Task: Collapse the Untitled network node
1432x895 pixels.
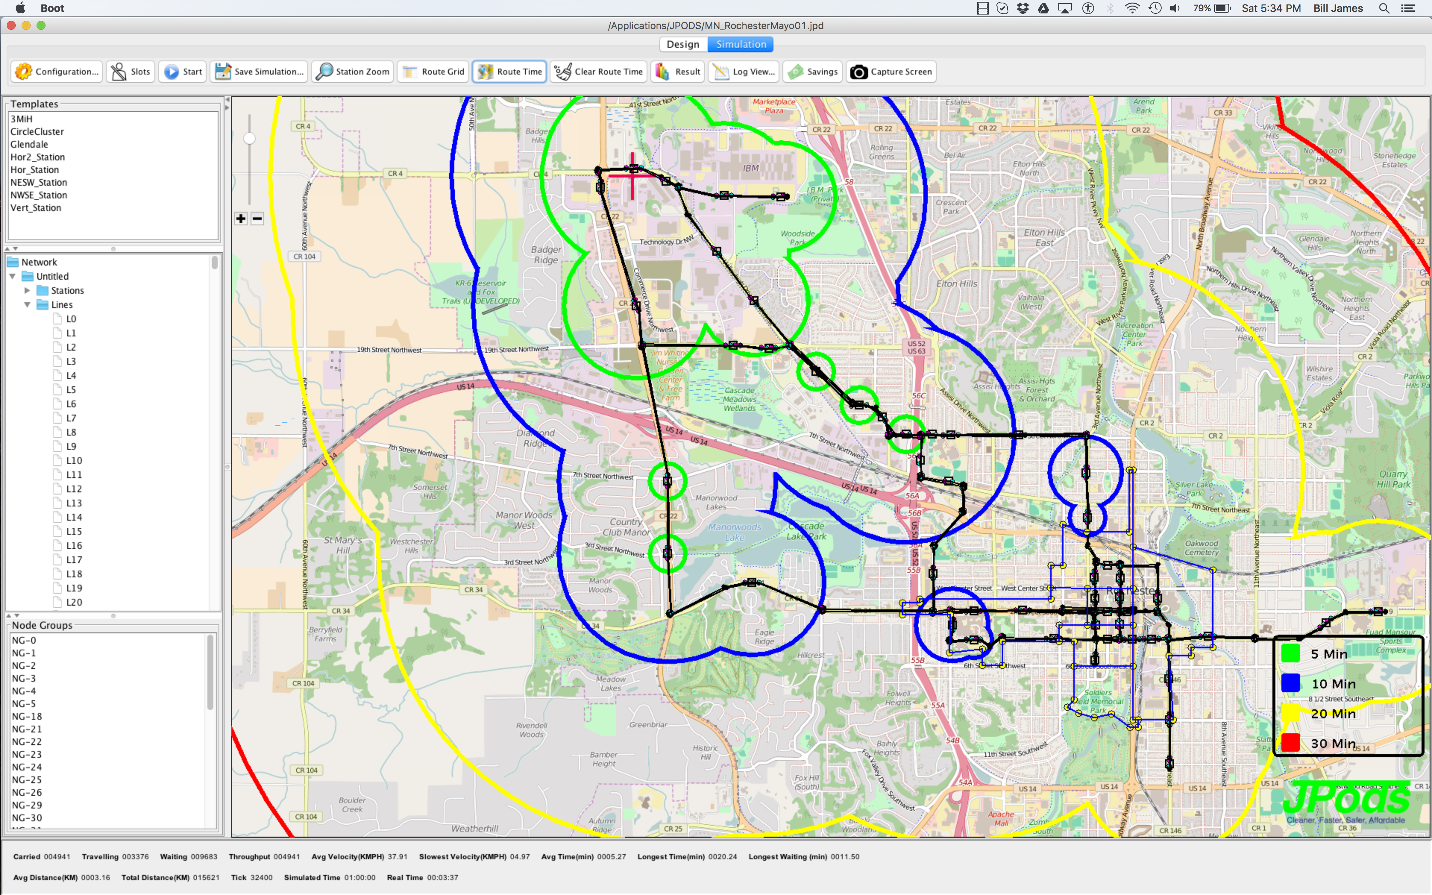Action: coord(12,276)
